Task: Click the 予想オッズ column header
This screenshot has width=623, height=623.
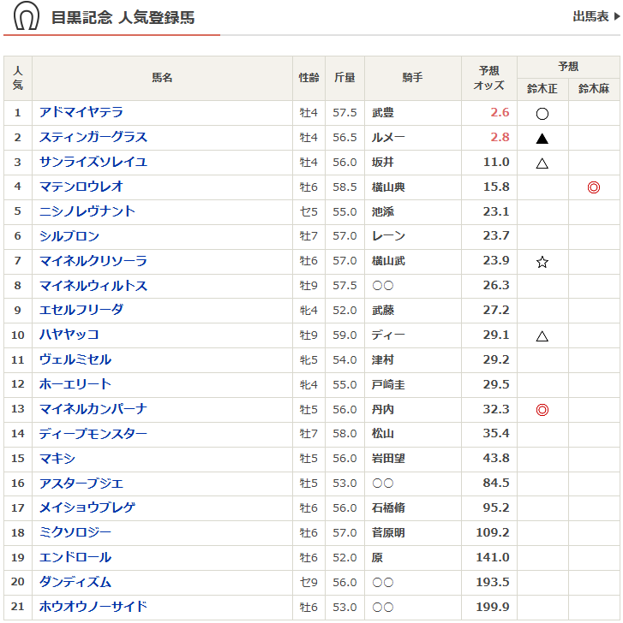Action: (x=489, y=78)
